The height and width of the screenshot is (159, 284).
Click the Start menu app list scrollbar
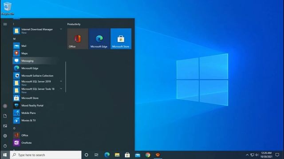(66, 77)
